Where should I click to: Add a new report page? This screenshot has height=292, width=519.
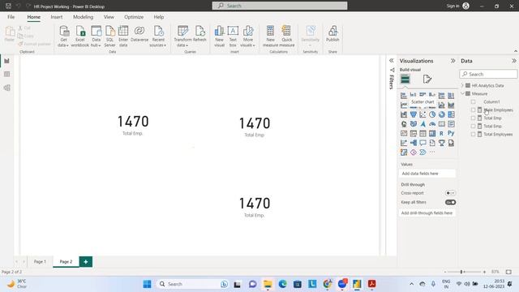pos(86,262)
